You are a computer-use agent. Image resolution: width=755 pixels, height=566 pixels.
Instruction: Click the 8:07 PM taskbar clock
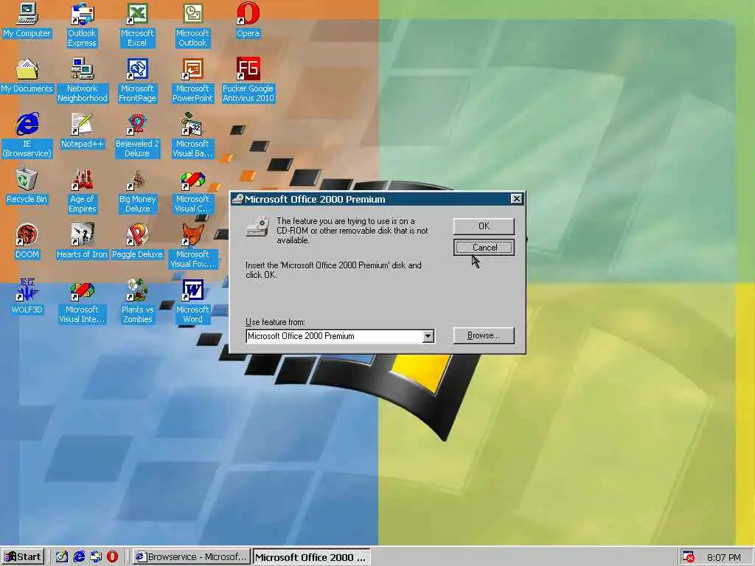[x=724, y=558]
